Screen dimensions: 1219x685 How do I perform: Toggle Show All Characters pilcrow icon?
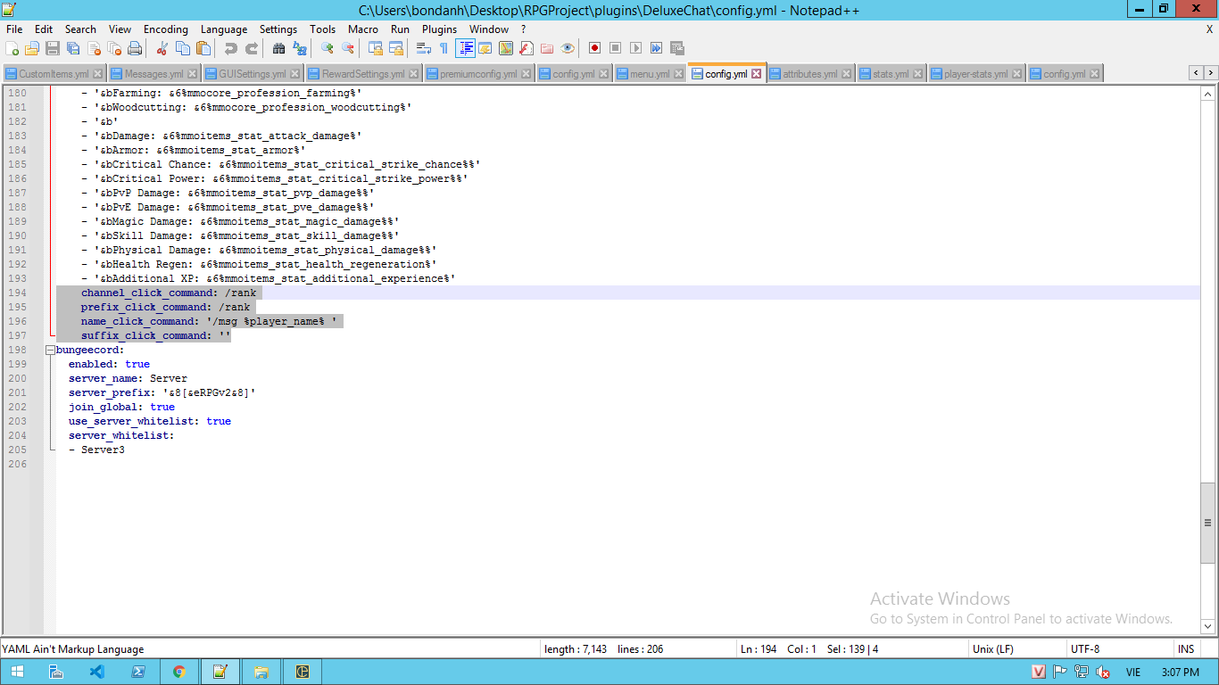[x=444, y=48]
